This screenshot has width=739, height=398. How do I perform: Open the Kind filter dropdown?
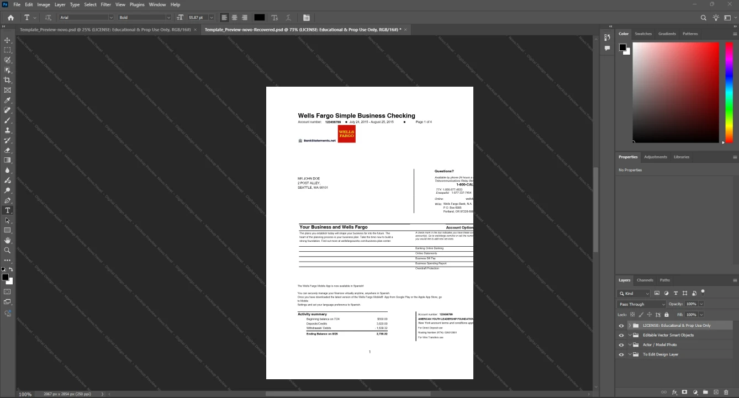[635, 294]
